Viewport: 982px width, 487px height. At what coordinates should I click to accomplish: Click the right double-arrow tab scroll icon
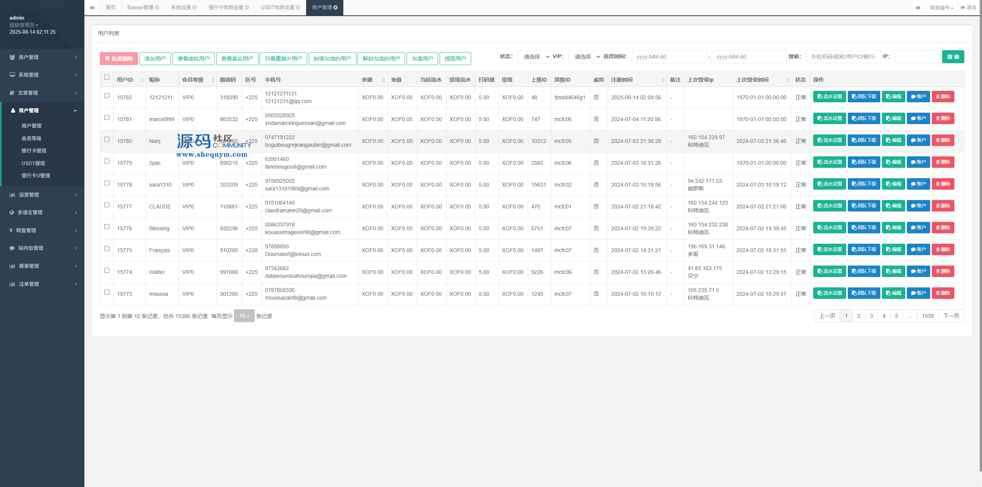tap(918, 8)
